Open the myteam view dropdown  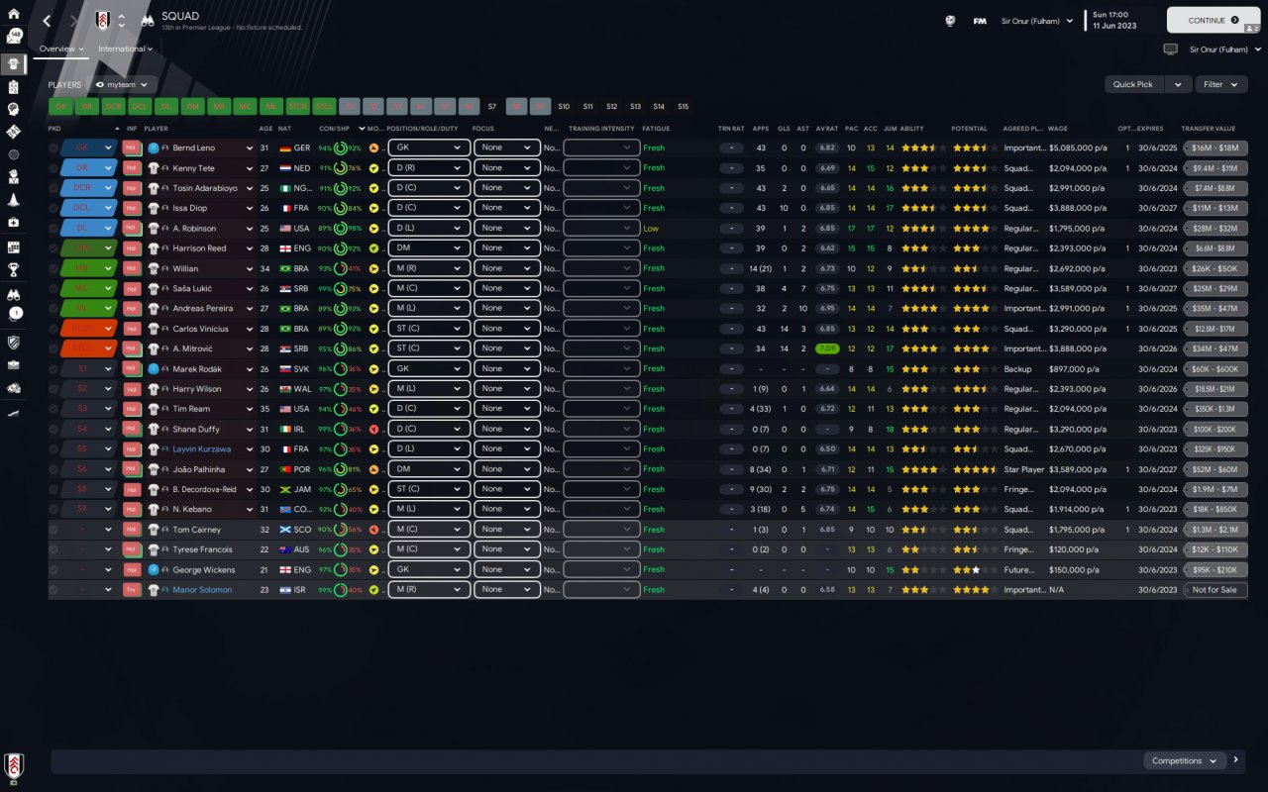pyautogui.click(x=123, y=85)
